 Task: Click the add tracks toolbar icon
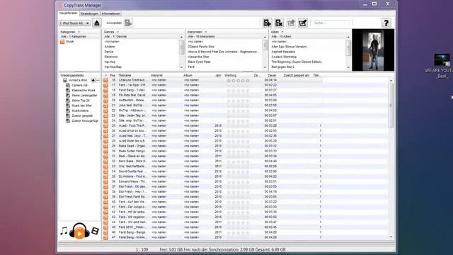click(268, 23)
